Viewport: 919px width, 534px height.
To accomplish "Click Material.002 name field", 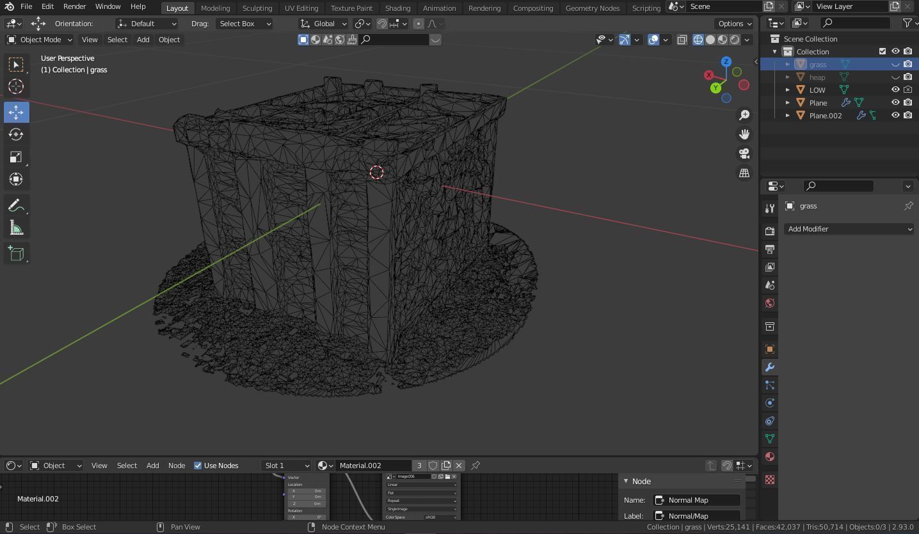I will click(373, 466).
